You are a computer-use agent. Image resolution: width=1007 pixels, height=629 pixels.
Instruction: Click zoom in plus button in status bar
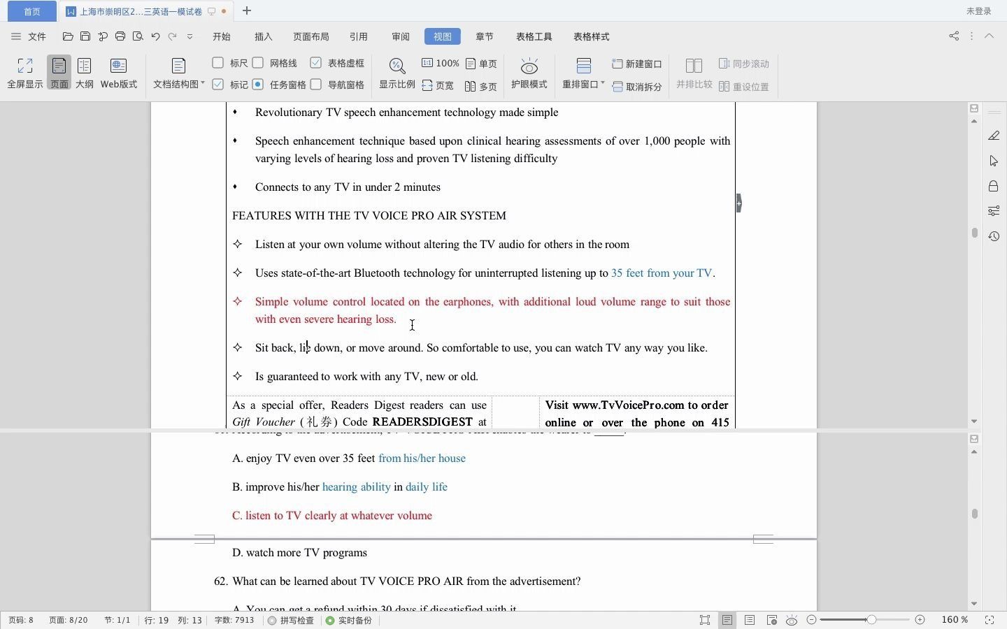click(x=920, y=620)
